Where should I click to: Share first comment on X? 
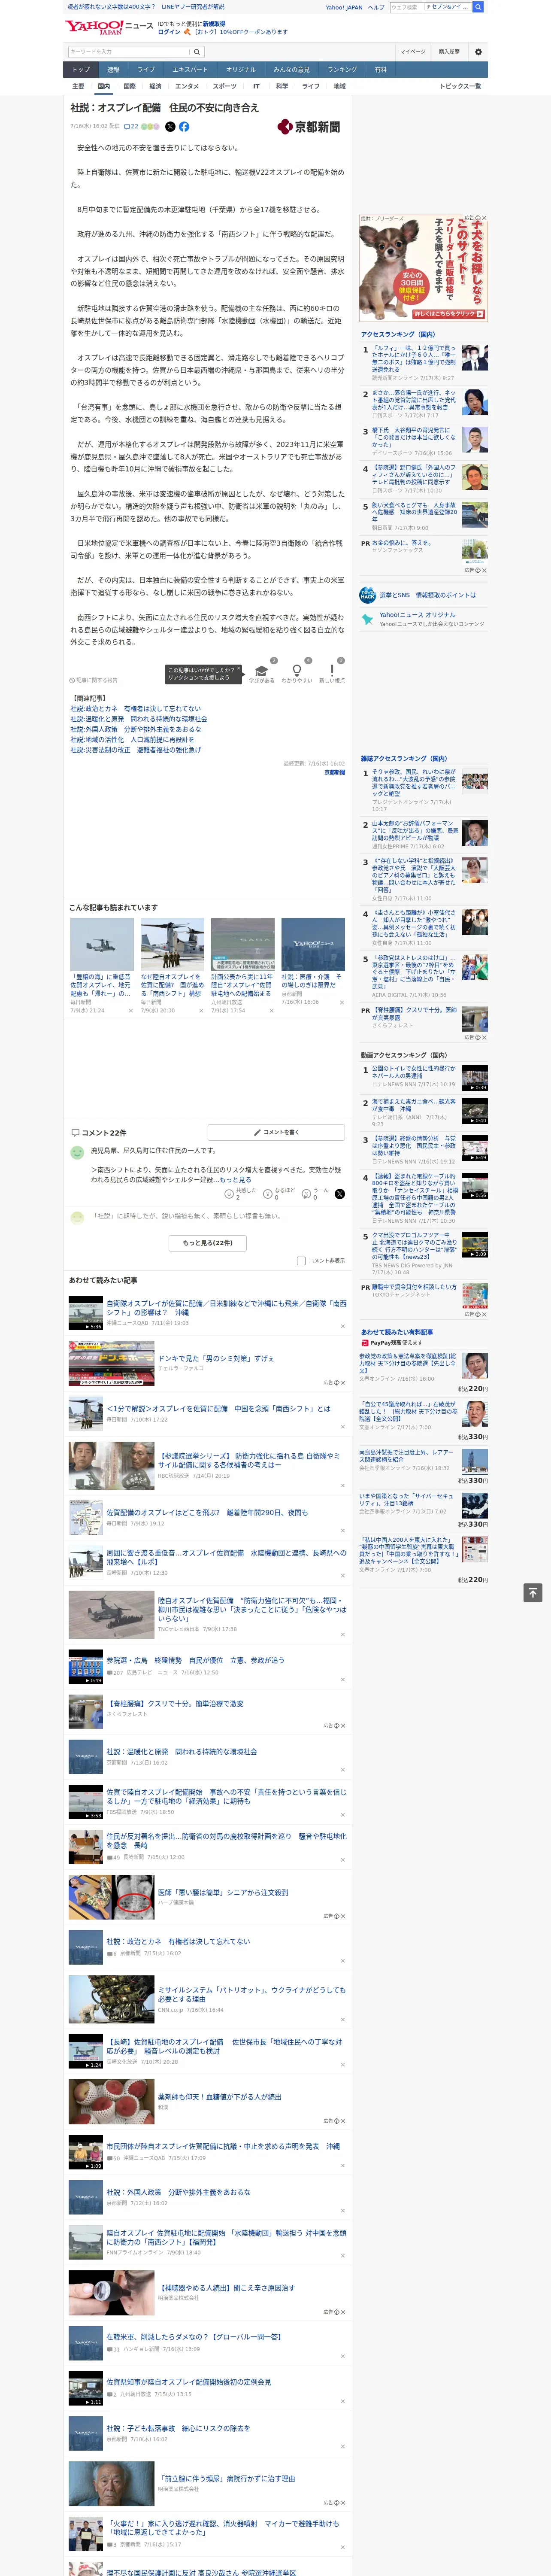coord(339,1193)
